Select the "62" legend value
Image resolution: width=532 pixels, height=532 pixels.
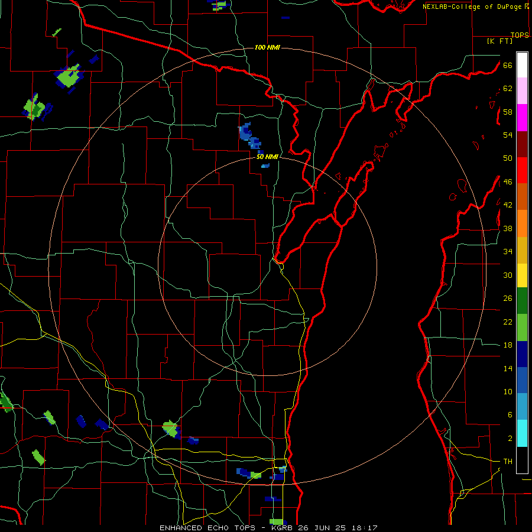click(x=508, y=89)
